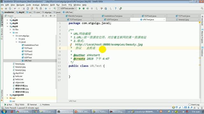
Task: Run UDPTest.sender with green play icon
Action: pos(80,9)
